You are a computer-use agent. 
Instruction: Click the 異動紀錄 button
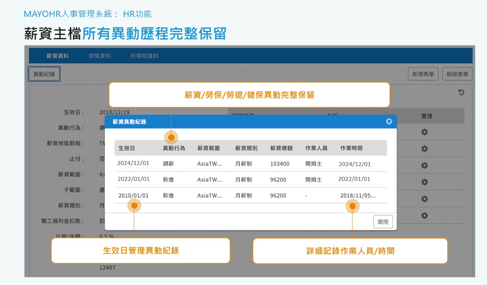pyautogui.click(x=44, y=74)
